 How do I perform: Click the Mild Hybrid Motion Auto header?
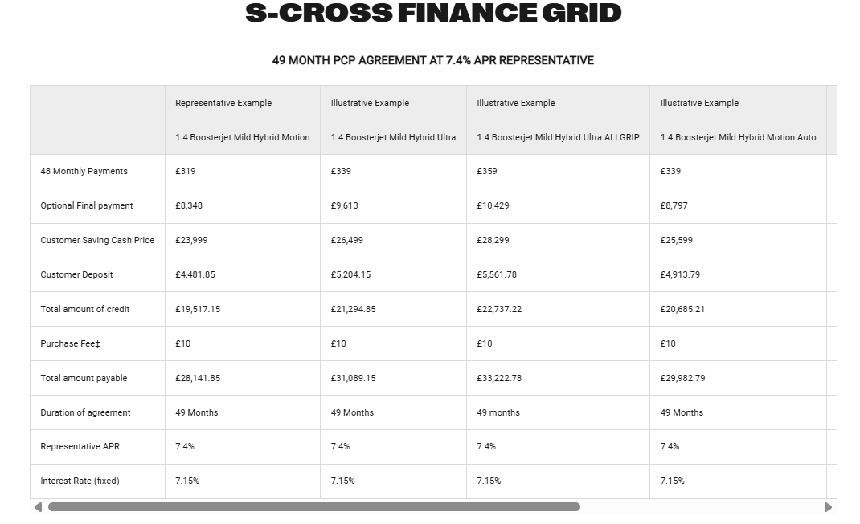[738, 137]
